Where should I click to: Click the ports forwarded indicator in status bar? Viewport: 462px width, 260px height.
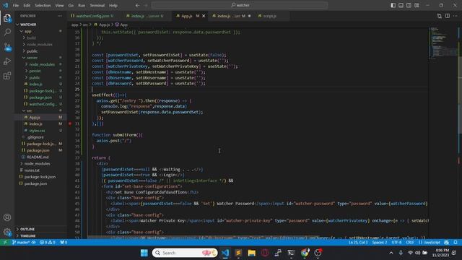64,243
